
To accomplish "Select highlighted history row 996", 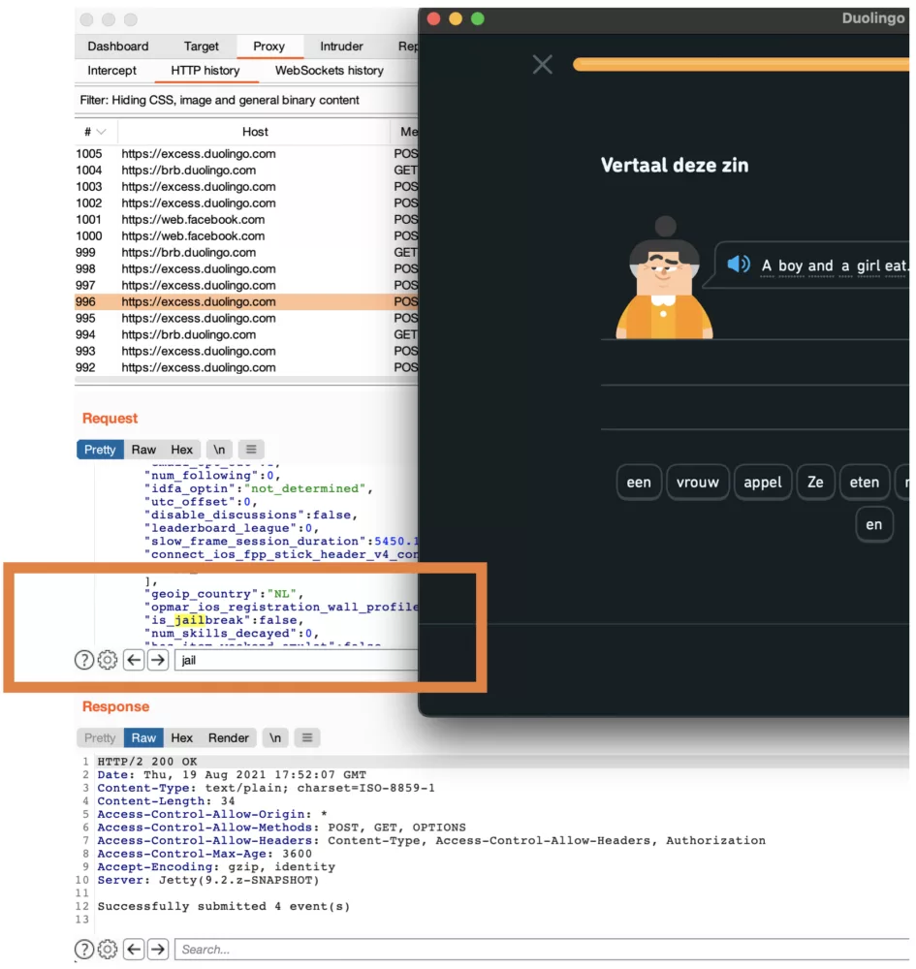I will coord(246,301).
